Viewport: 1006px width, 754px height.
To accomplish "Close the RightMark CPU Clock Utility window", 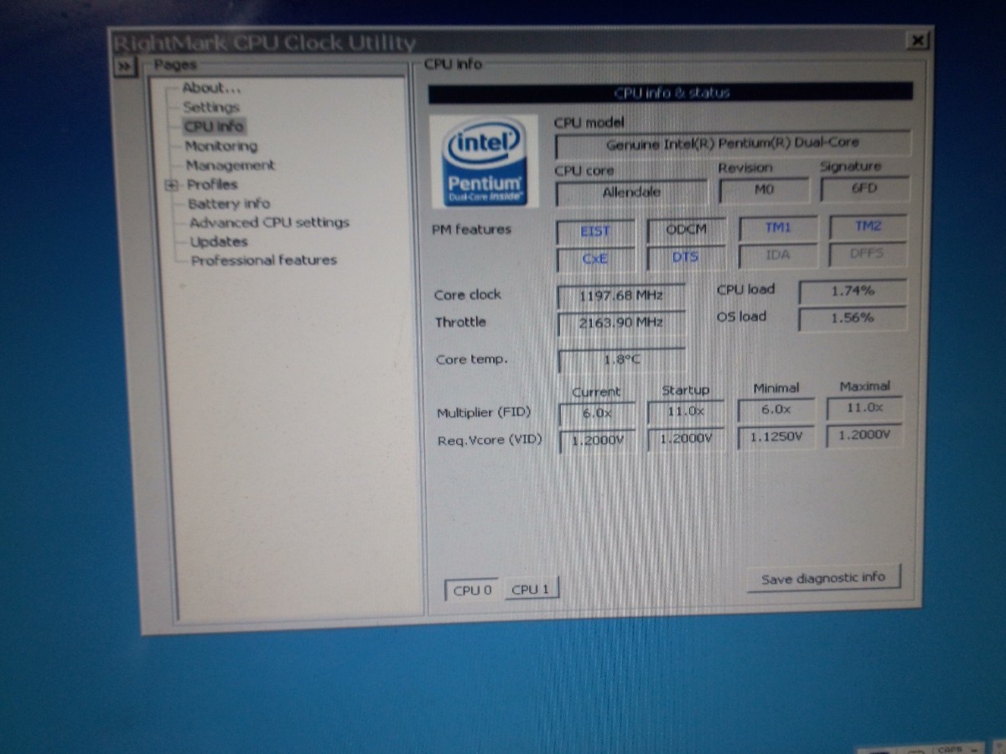I will 918,40.
